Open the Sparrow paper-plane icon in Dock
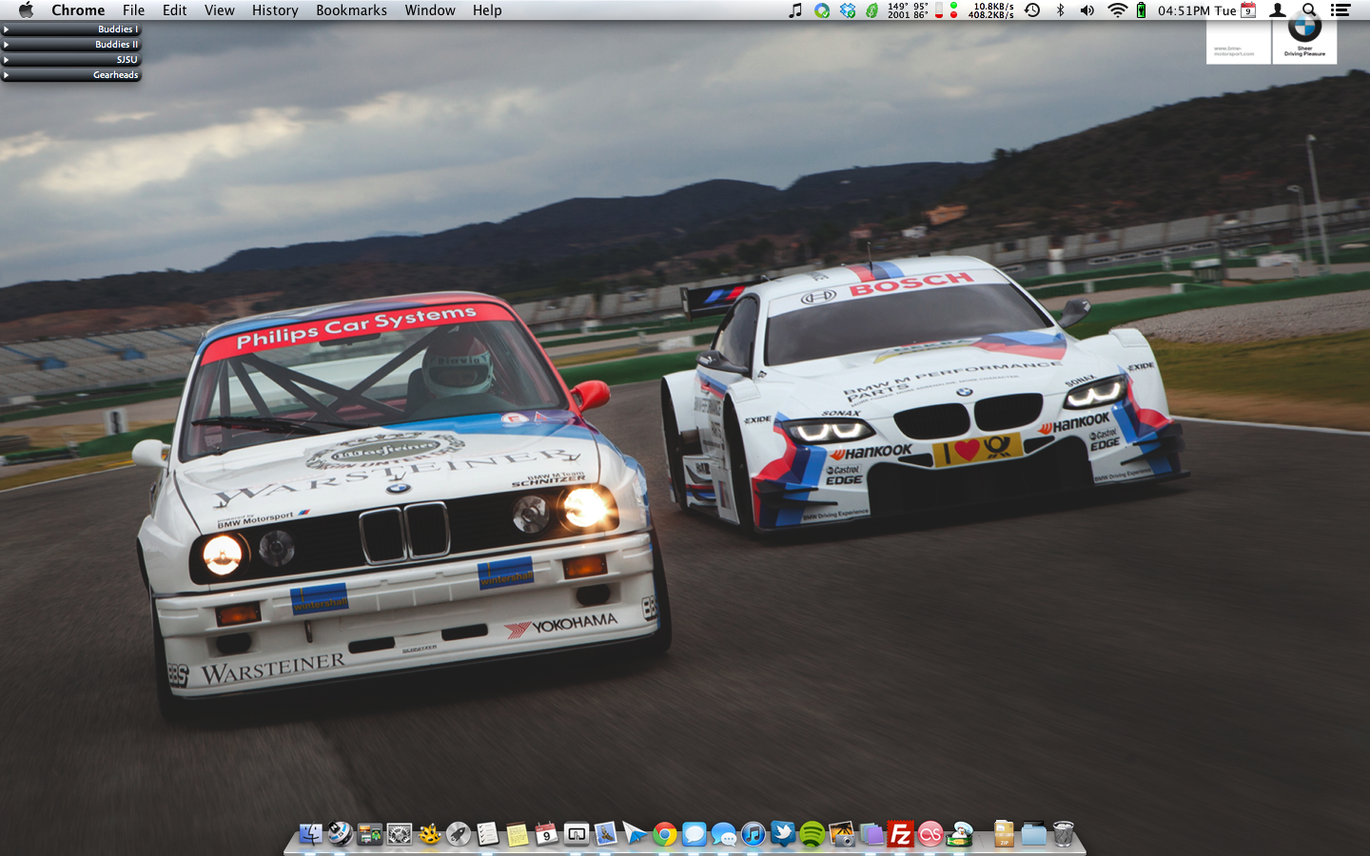Screen dimensions: 1370x856 [x=635, y=834]
